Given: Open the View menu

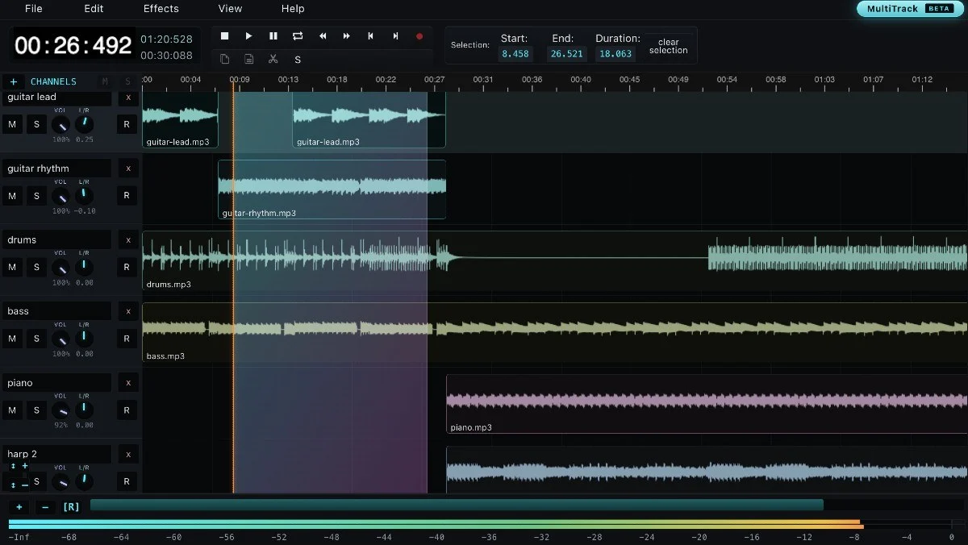Looking at the screenshot, I should [x=230, y=9].
